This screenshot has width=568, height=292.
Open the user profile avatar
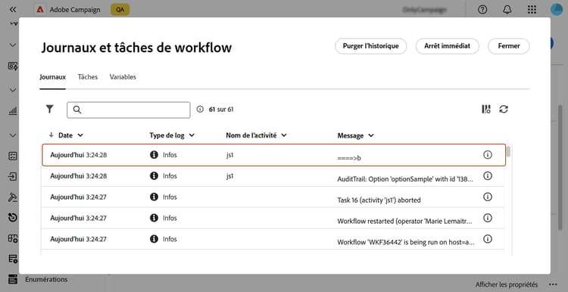pos(557,10)
